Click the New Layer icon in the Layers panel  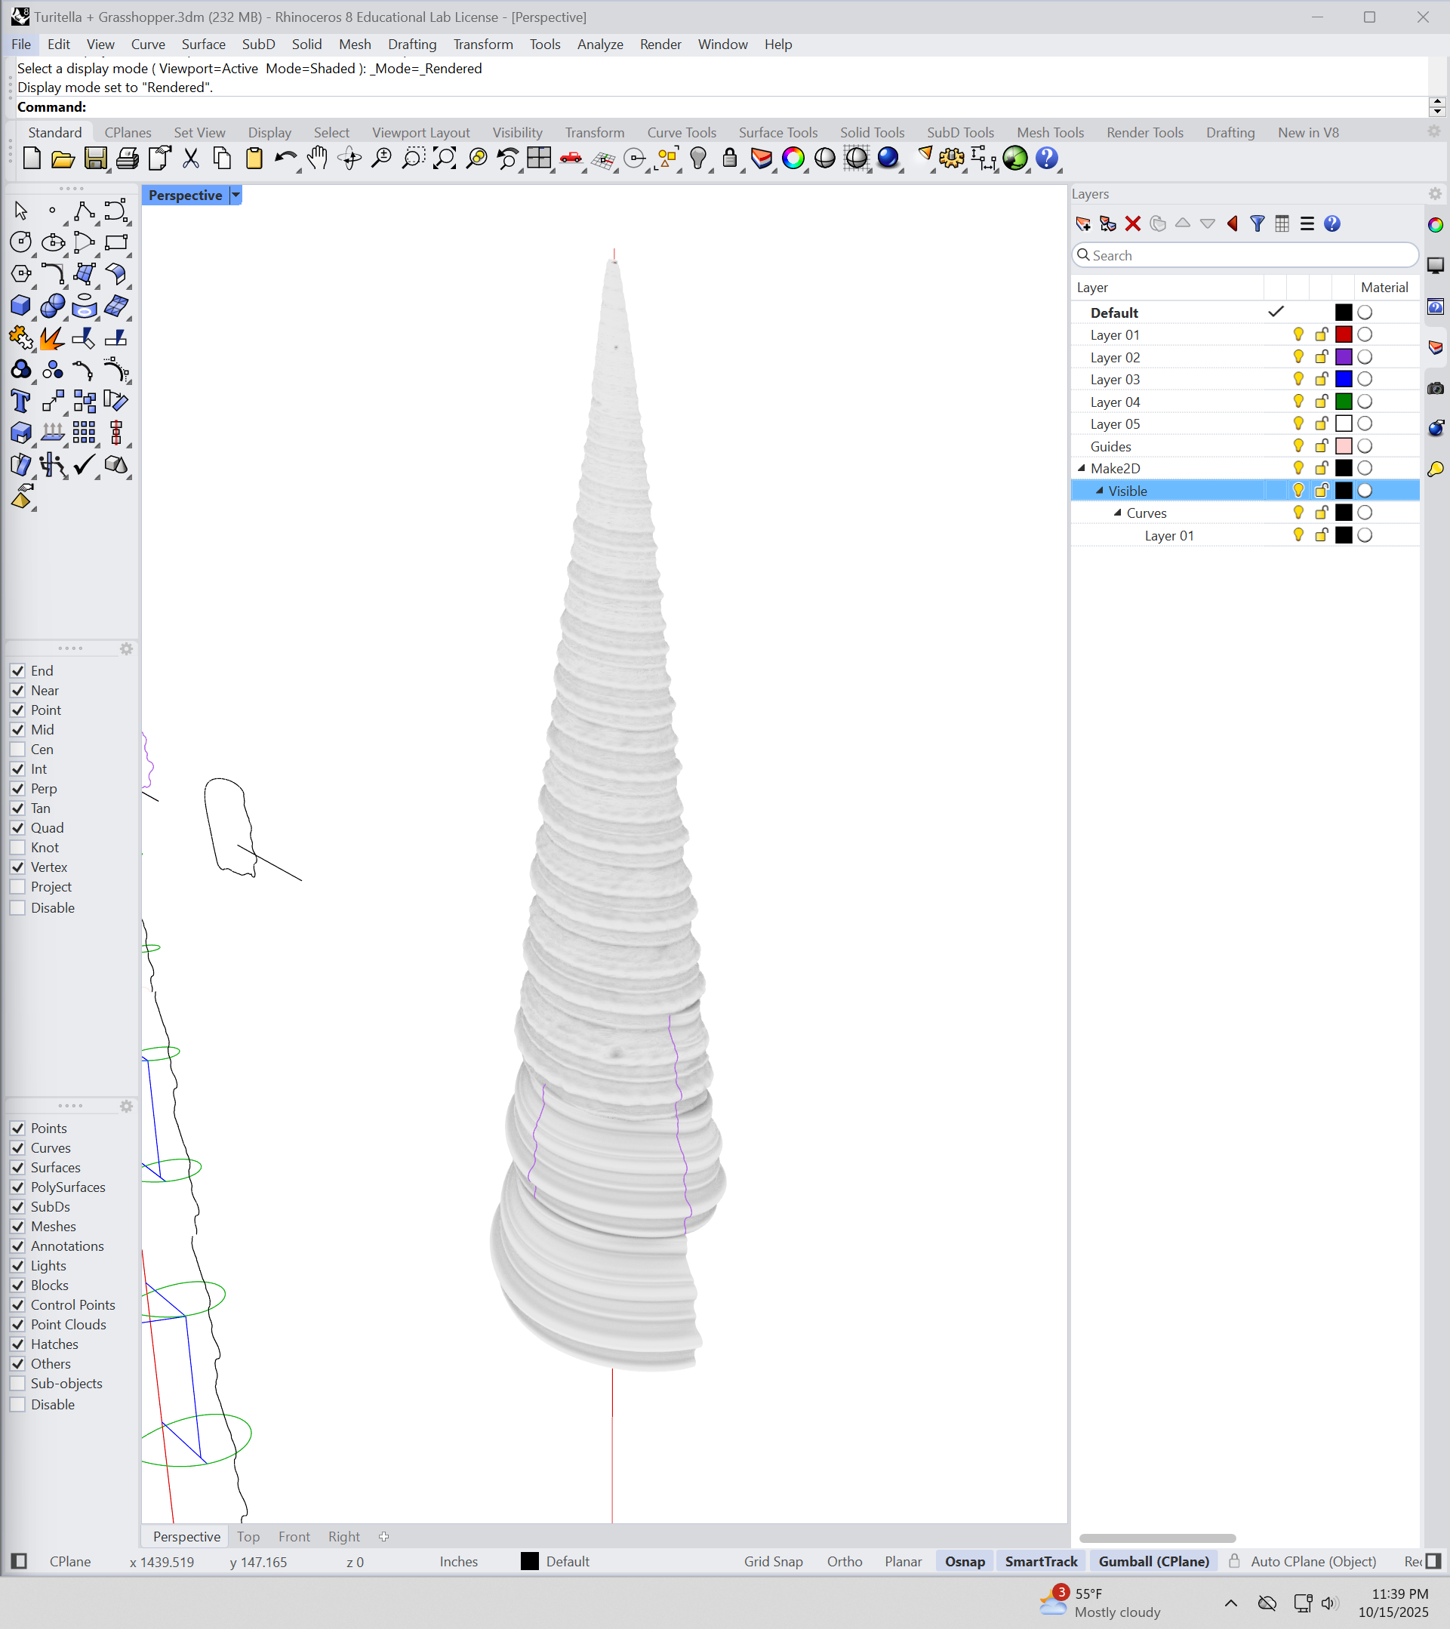coord(1083,224)
